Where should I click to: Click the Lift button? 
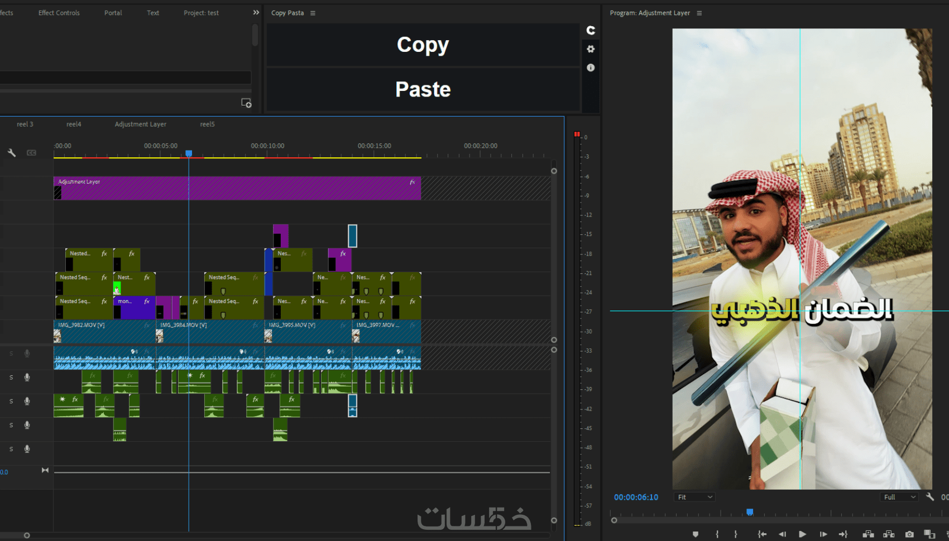(x=868, y=534)
